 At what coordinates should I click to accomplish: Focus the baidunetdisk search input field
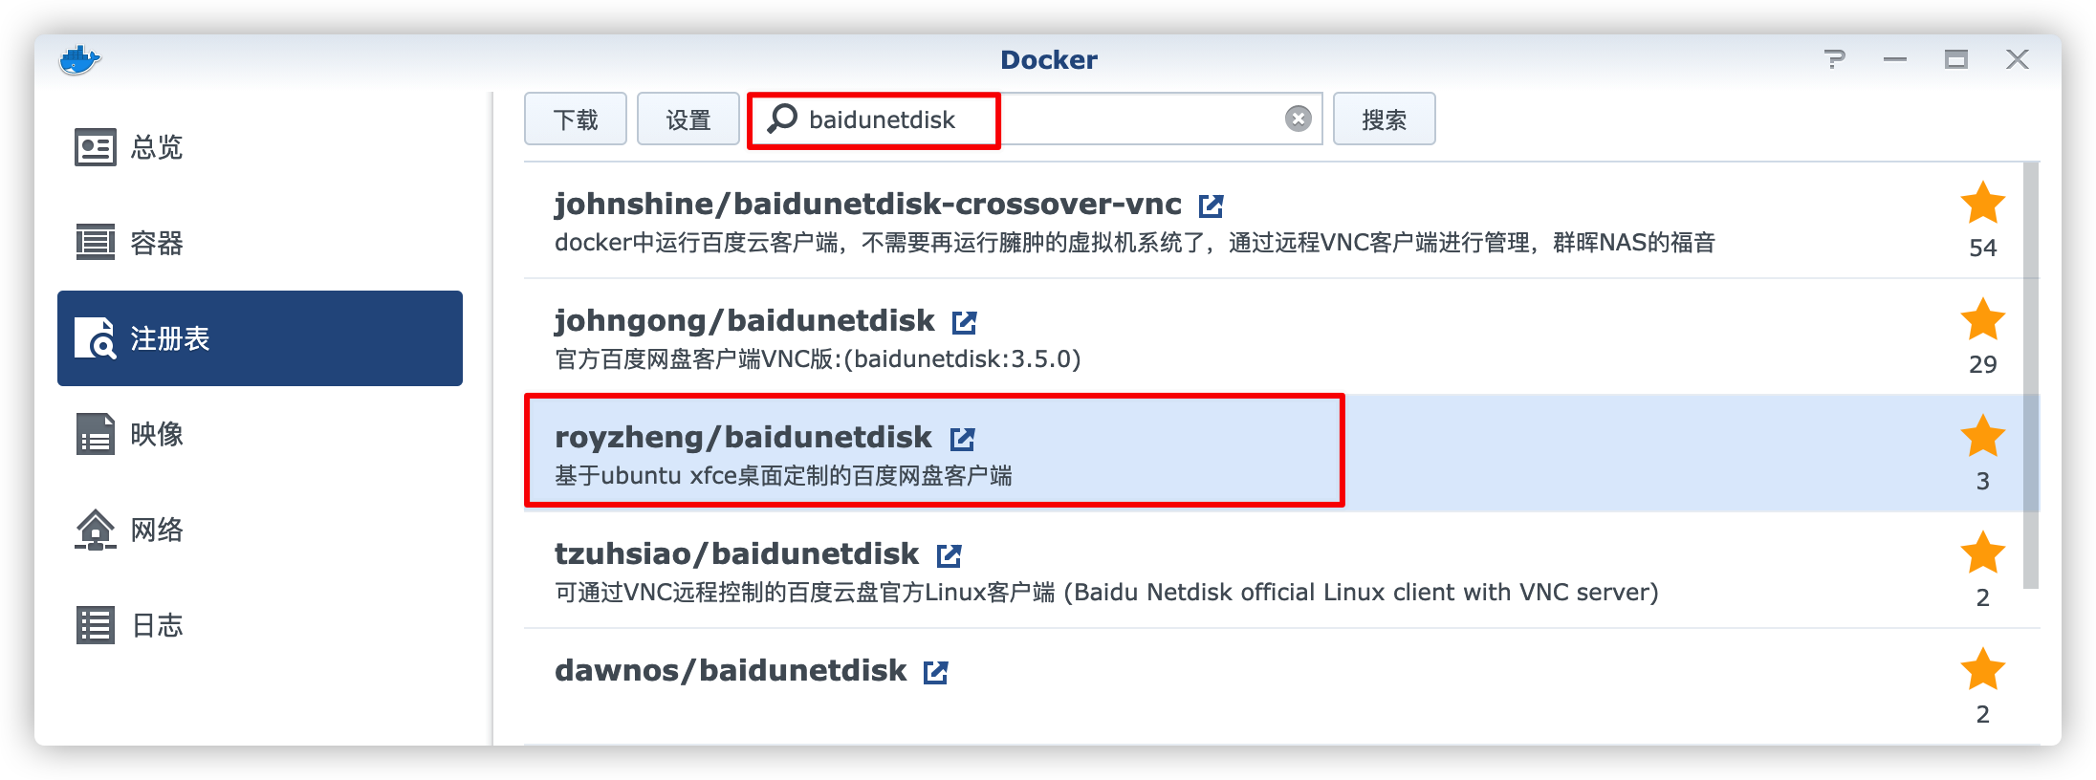(1036, 119)
